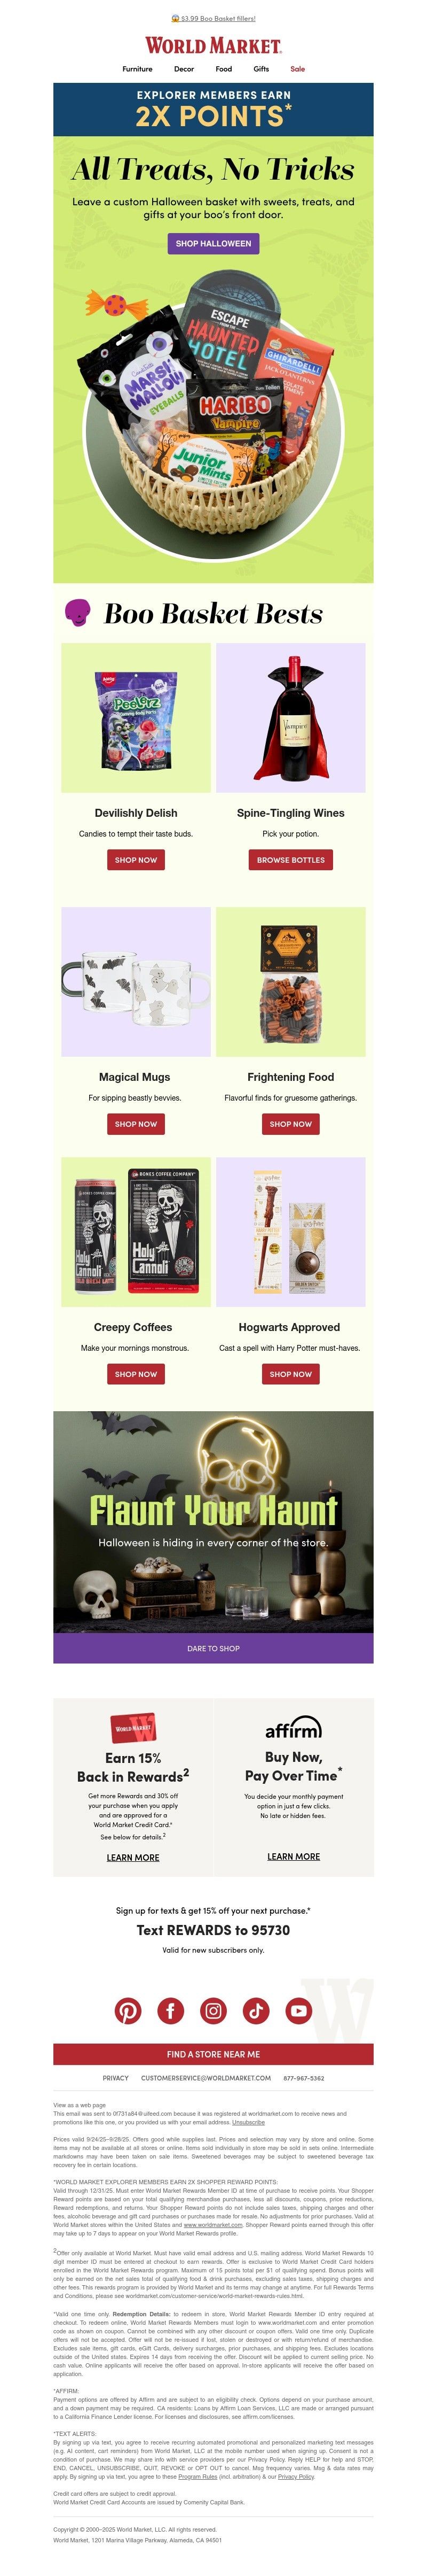Click Shop Now under Magical Mugs
The height and width of the screenshot is (2576, 427).
pyautogui.click(x=136, y=1123)
